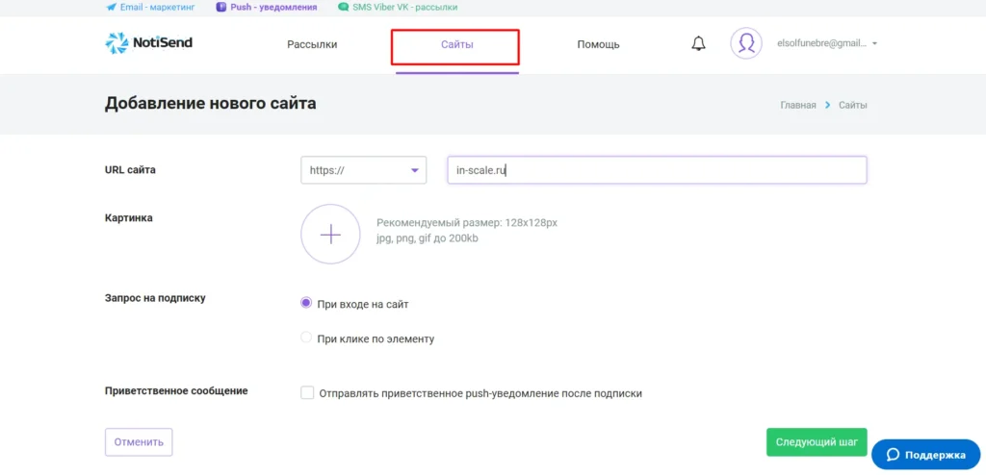Select the При клике по элементу option

pos(306,338)
